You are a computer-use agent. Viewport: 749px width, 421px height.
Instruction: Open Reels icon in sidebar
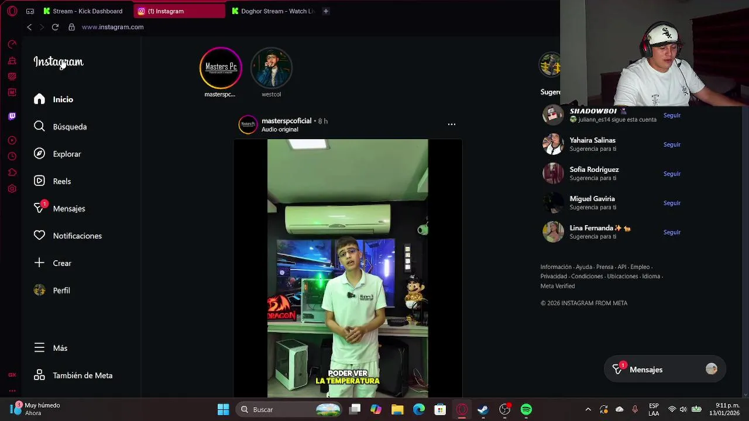pyautogui.click(x=39, y=181)
